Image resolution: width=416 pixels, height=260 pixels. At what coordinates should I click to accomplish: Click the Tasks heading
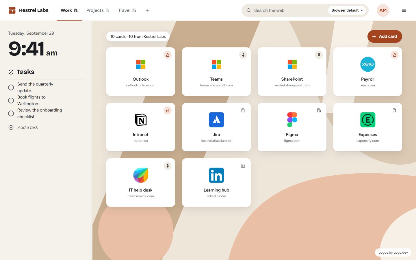25,72
